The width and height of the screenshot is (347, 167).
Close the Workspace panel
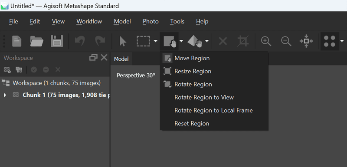coord(104,58)
